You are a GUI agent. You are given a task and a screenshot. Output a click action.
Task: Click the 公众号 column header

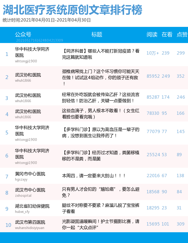23,34
